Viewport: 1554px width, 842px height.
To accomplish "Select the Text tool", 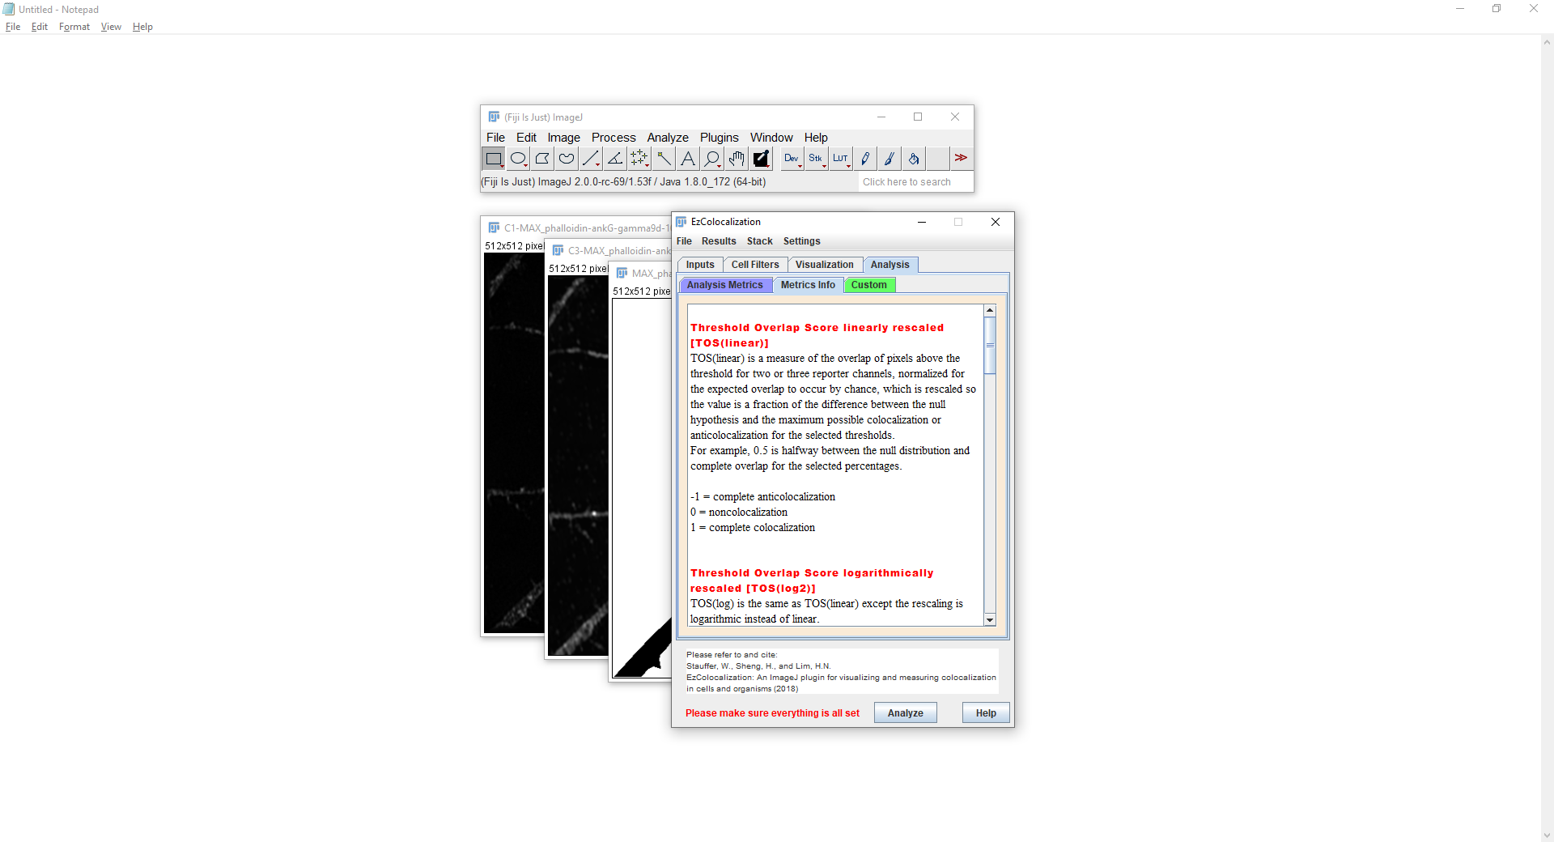I will [688, 159].
